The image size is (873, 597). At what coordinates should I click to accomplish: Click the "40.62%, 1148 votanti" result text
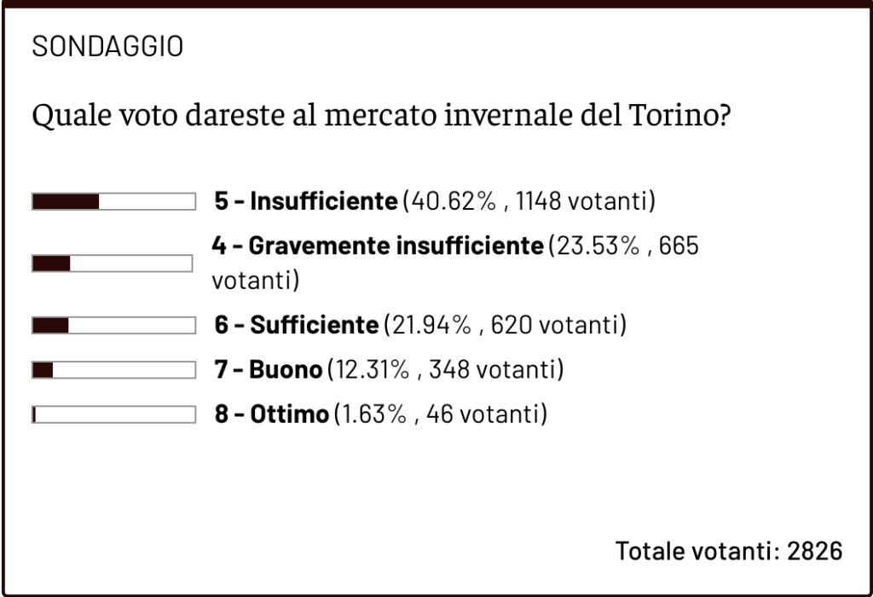pyautogui.click(x=528, y=202)
